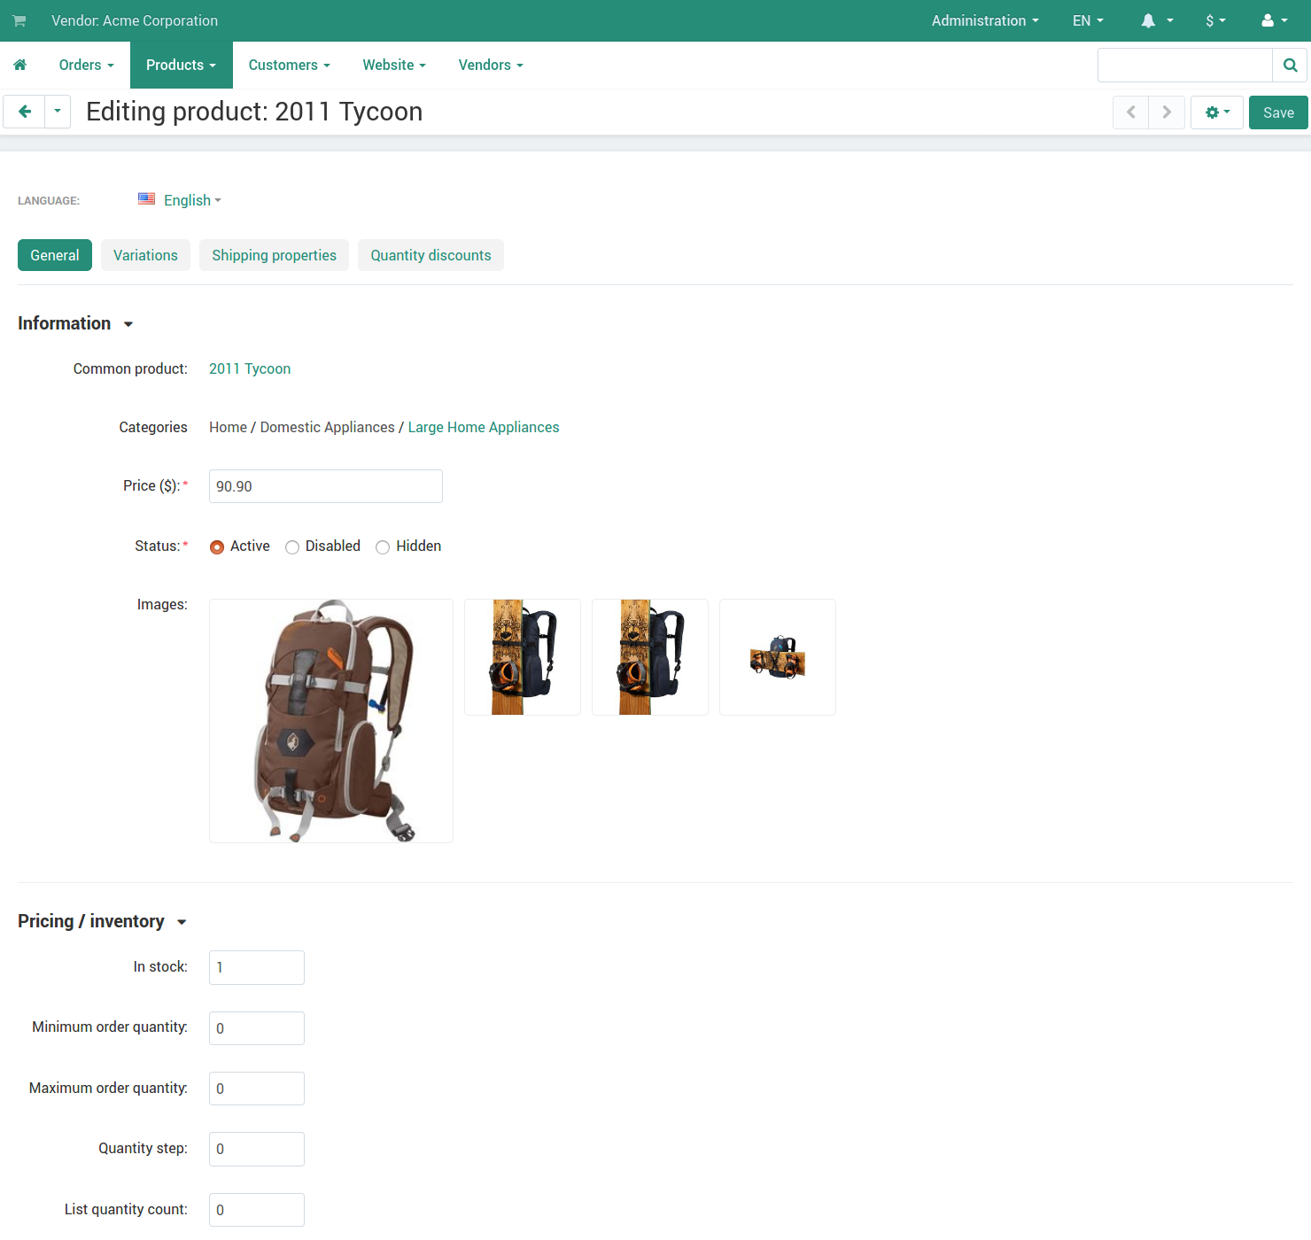Open the Customers menu
The image size is (1311, 1240).
[x=290, y=65]
